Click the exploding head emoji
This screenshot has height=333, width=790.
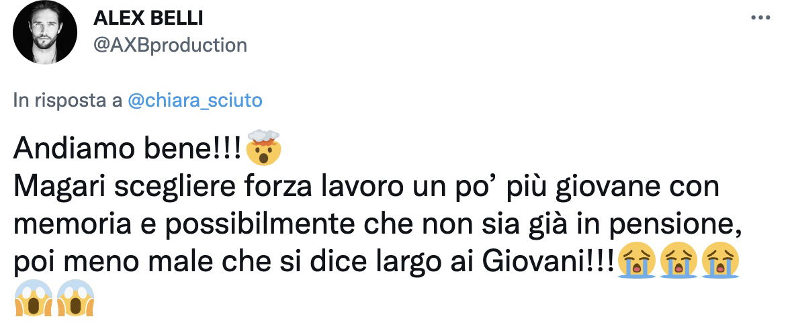point(263,148)
